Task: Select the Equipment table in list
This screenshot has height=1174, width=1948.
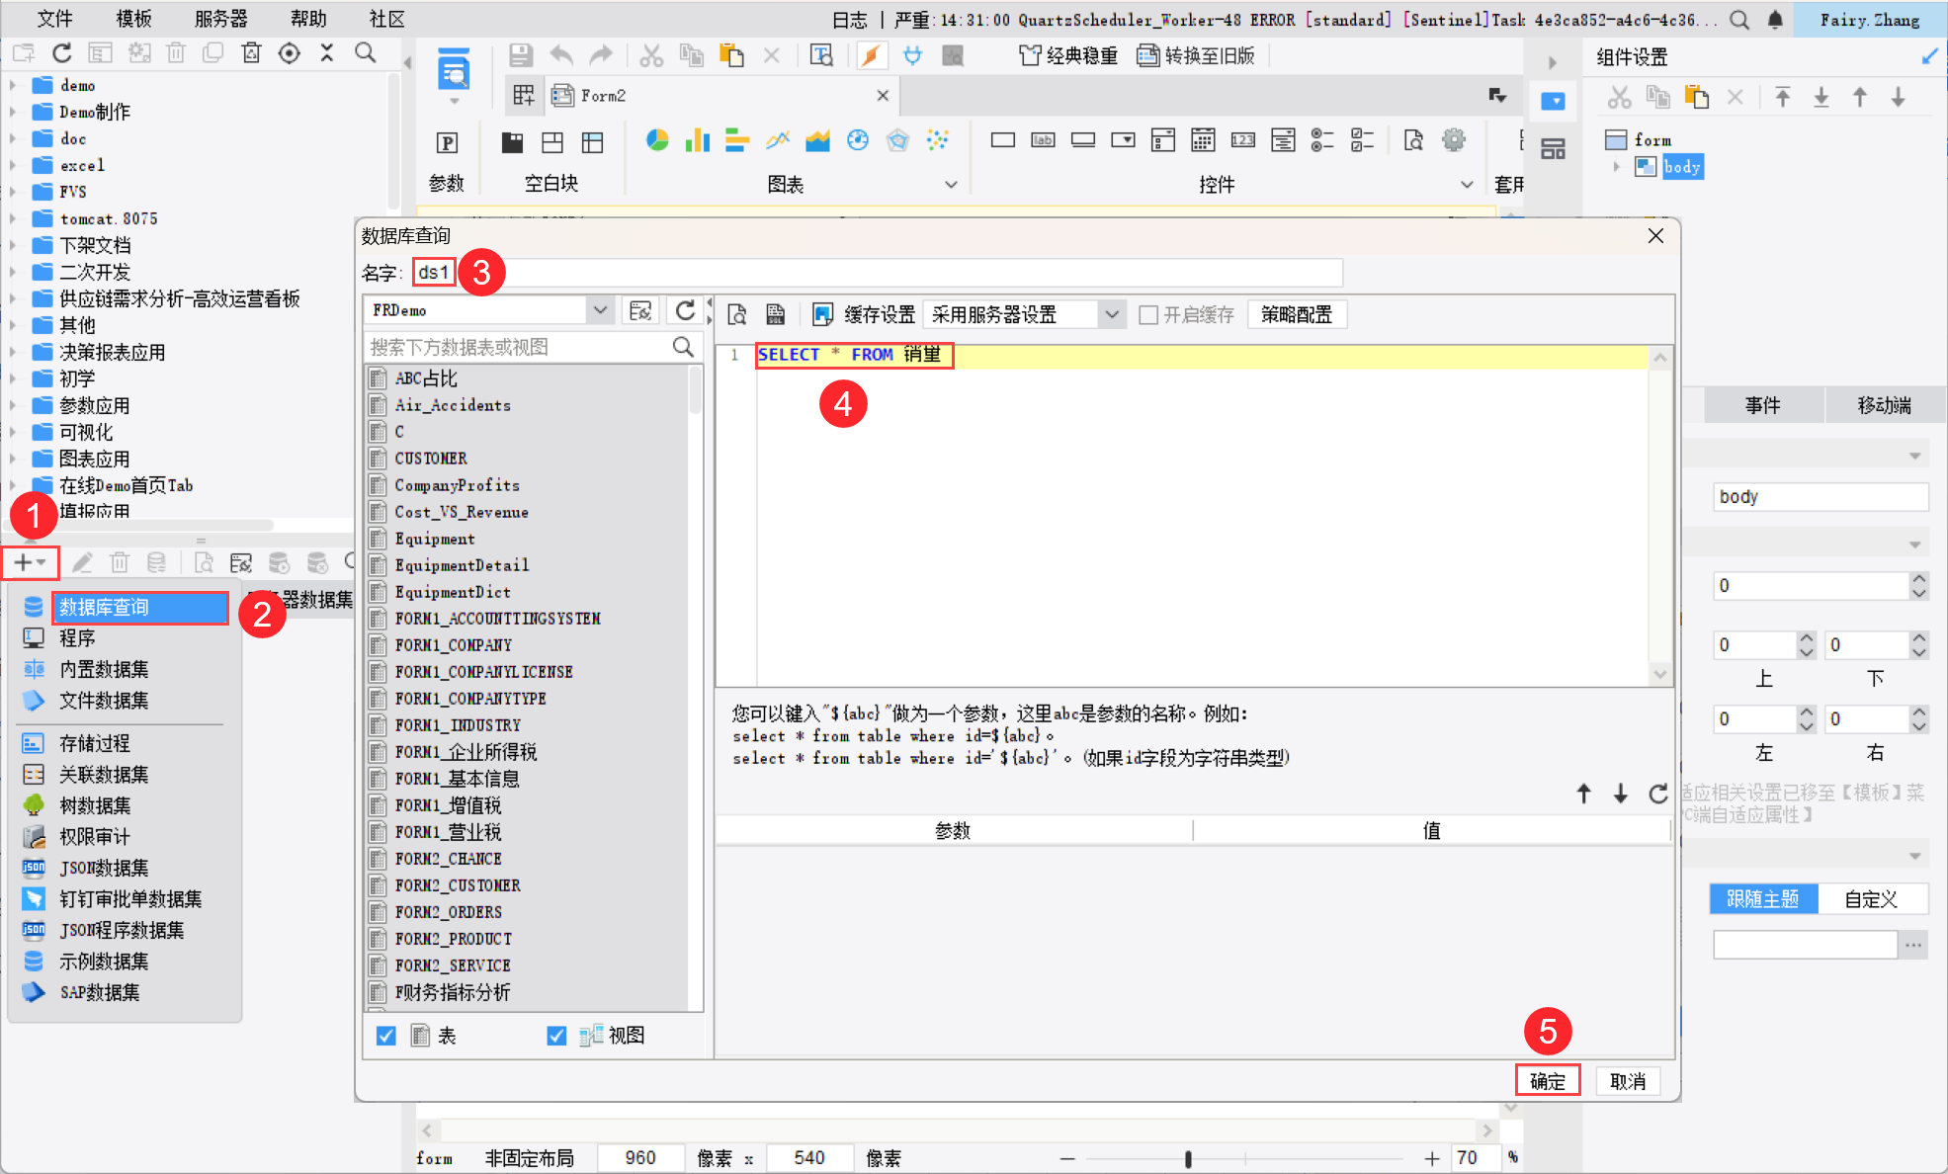Action: (x=435, y=539)
